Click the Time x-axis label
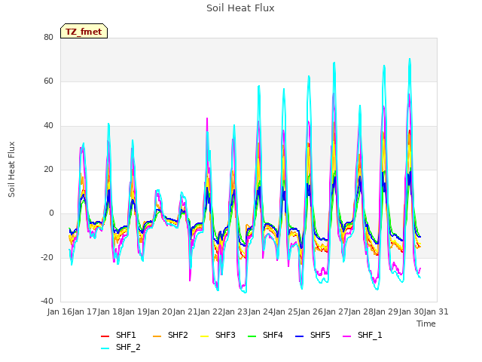Viewport: 482px width, 362px height. (426, 324)
